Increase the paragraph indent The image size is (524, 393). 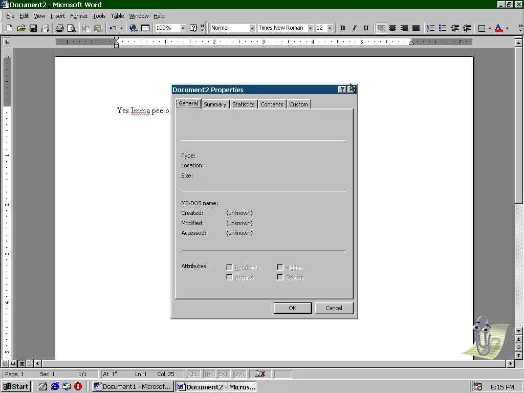[x=467, y=28]
